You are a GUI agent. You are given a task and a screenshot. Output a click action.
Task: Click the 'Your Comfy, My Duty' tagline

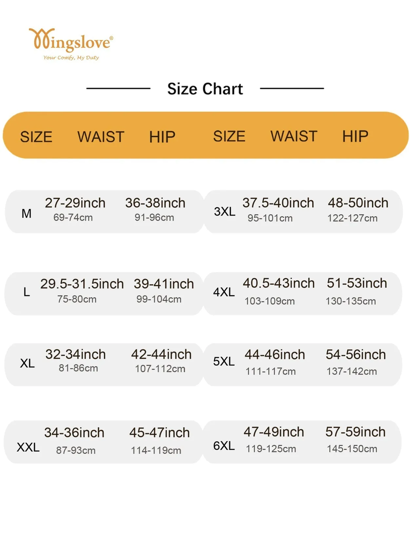[x=71, y=57]
